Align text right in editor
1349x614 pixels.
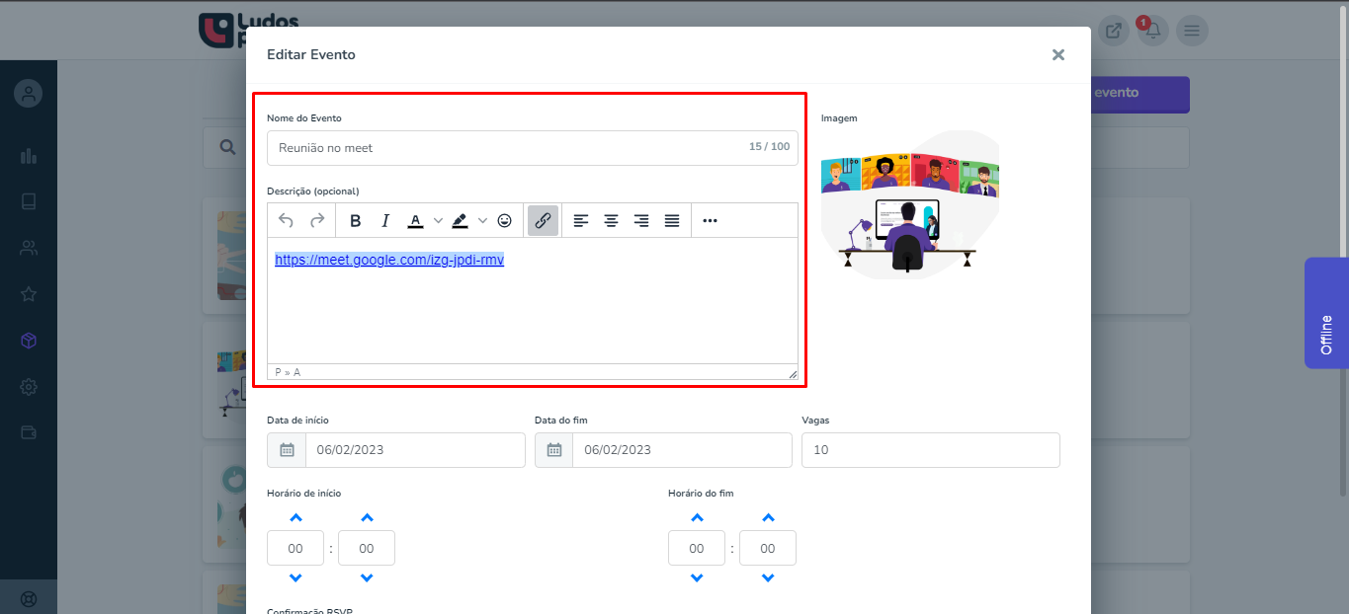click(641, 220)
